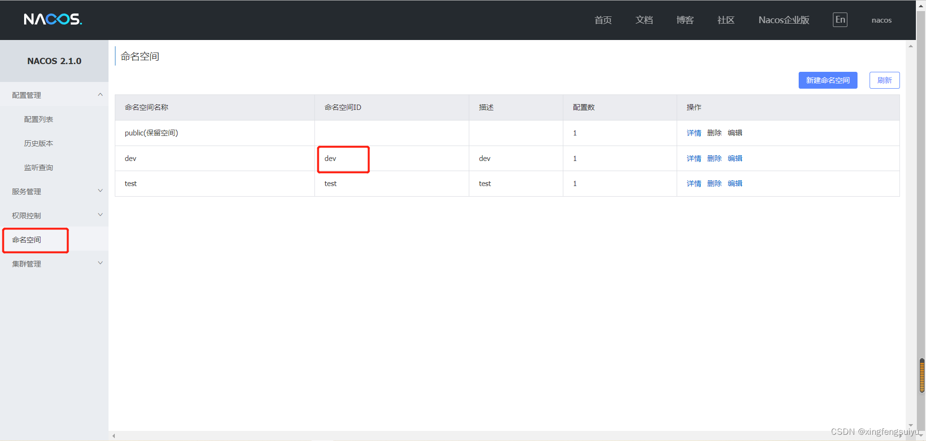Click the public(保留空间) name cell

[x=215, y=133]
